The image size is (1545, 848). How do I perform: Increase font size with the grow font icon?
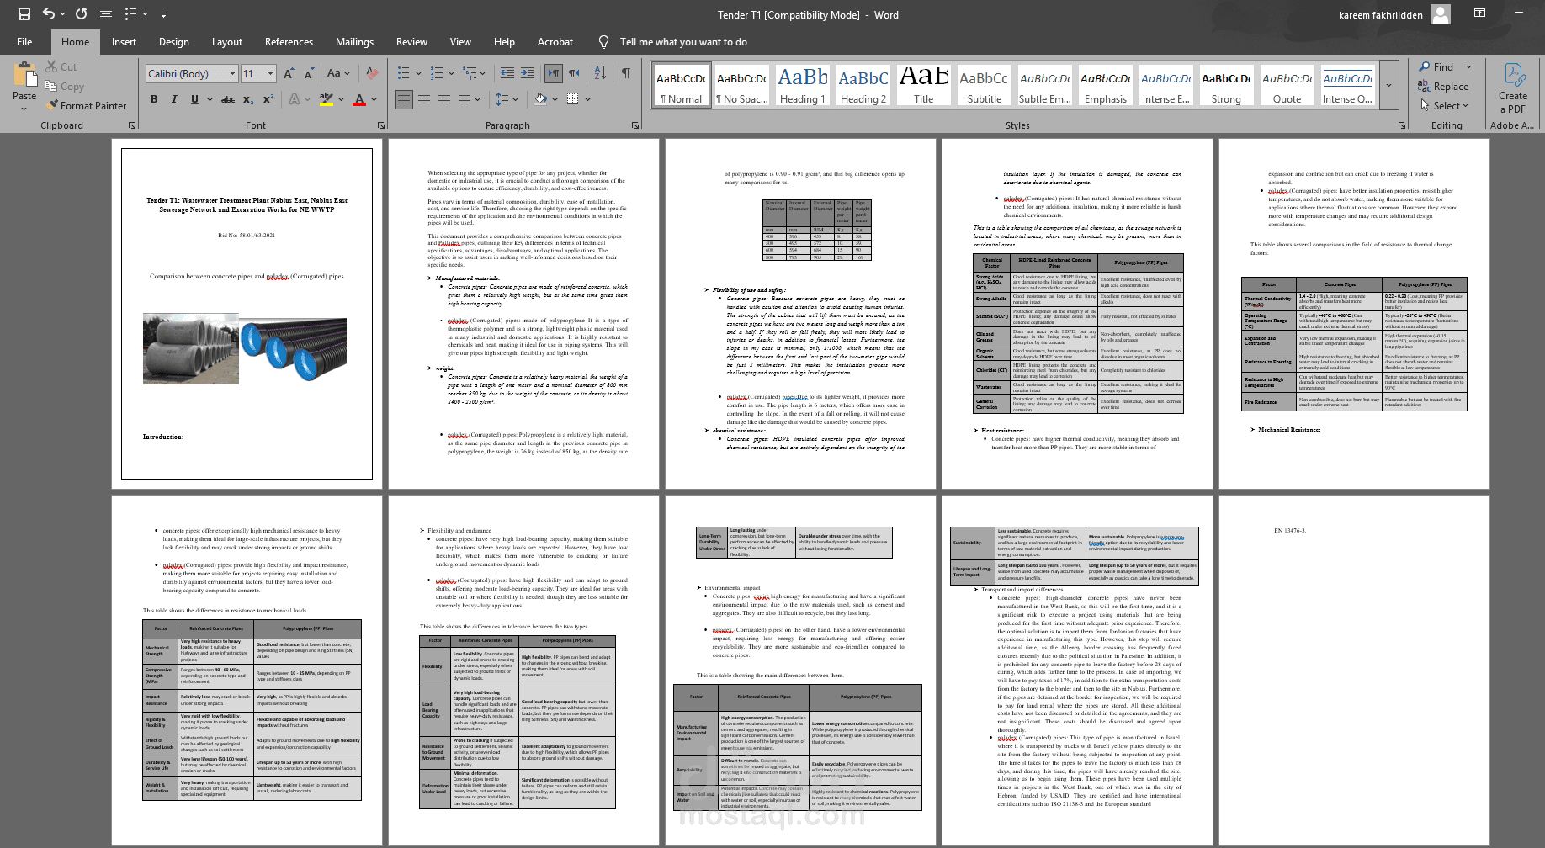click(289, 74)
